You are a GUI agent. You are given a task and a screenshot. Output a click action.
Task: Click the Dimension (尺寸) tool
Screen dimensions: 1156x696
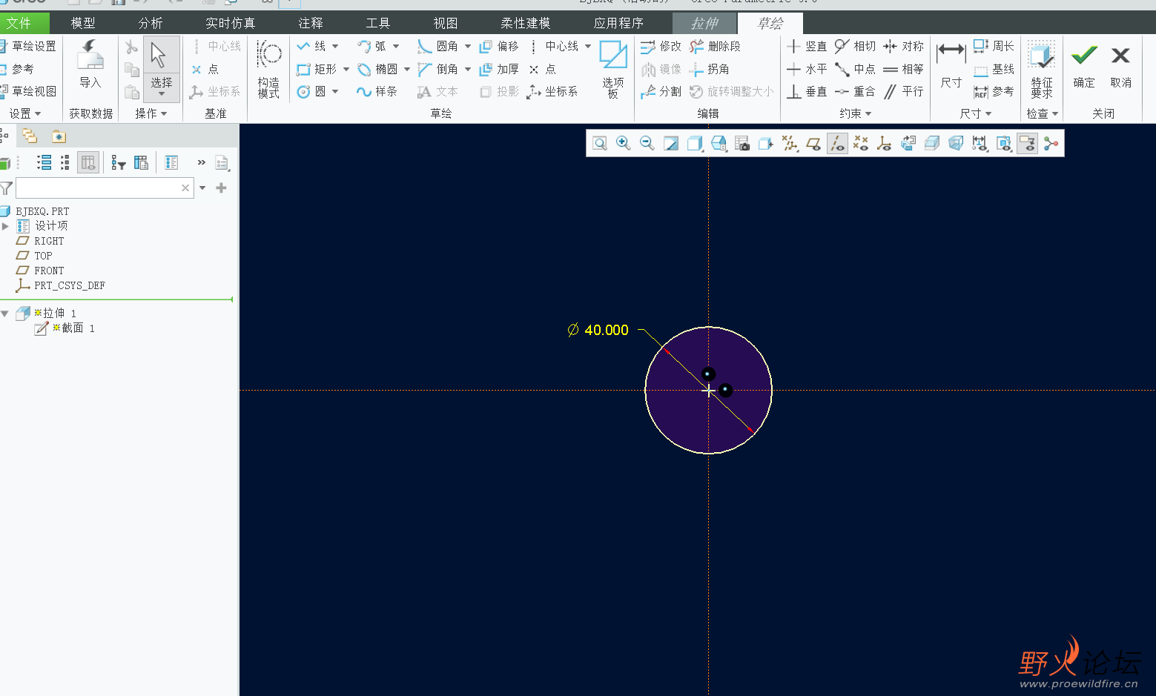951,65
